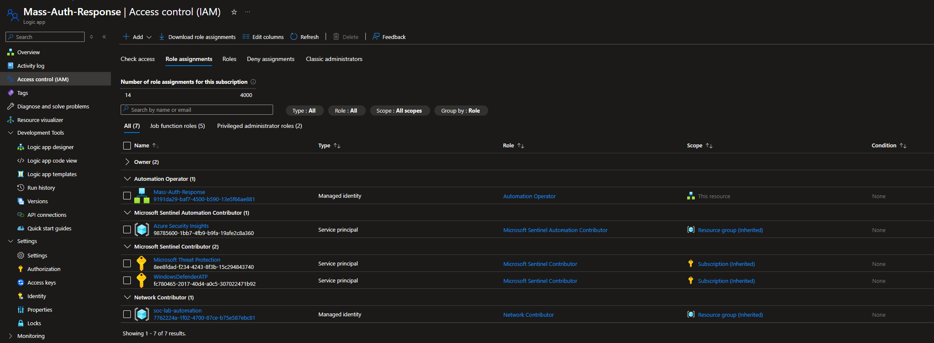934x343 pixels.
Task: Click the Refresh icon in the toolbar
Action: 294,37
